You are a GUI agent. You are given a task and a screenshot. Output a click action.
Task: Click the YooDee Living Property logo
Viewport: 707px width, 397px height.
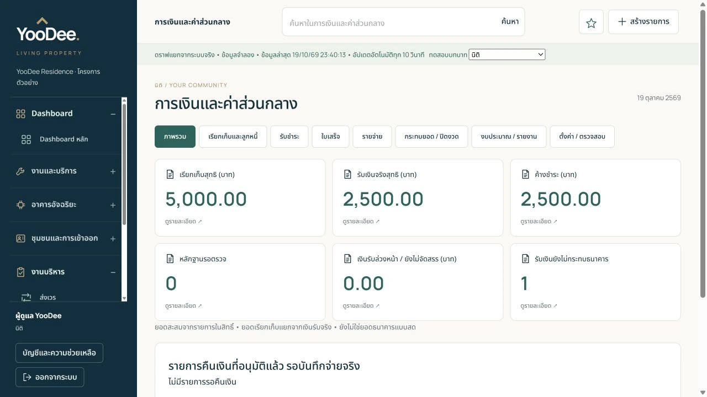click(49, 36)
